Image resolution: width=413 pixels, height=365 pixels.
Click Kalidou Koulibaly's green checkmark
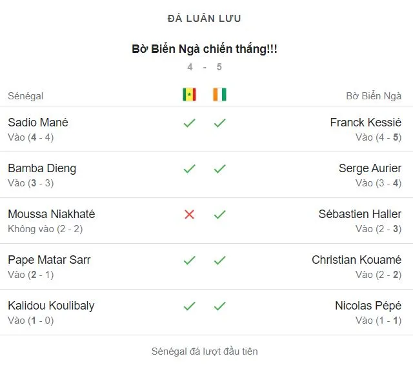pyautogui.click(x=189, y=306)
